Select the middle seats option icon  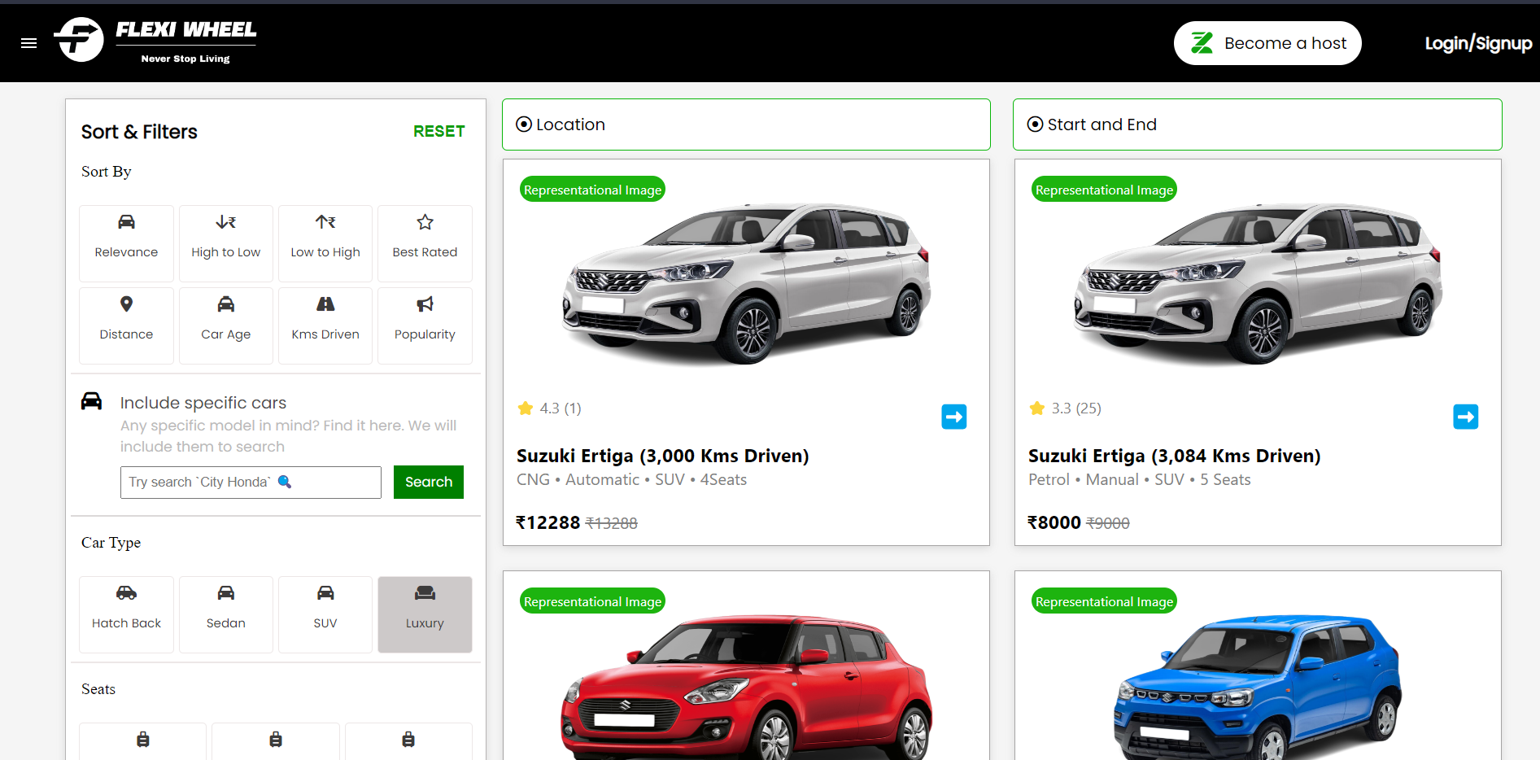(x=276, y=740)
